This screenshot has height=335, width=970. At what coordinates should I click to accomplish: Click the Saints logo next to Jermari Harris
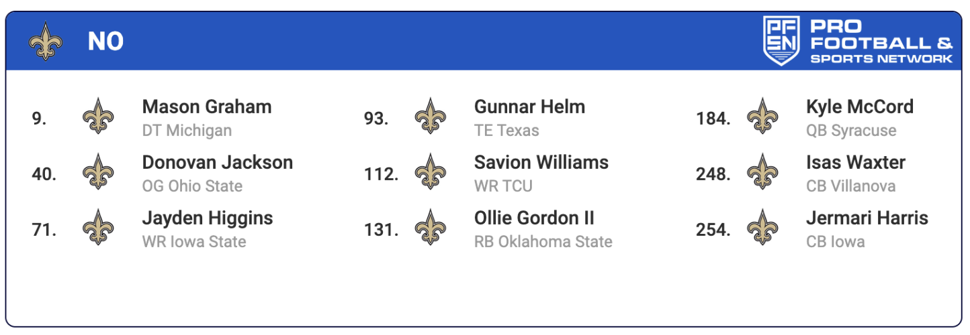coord(762,228)
